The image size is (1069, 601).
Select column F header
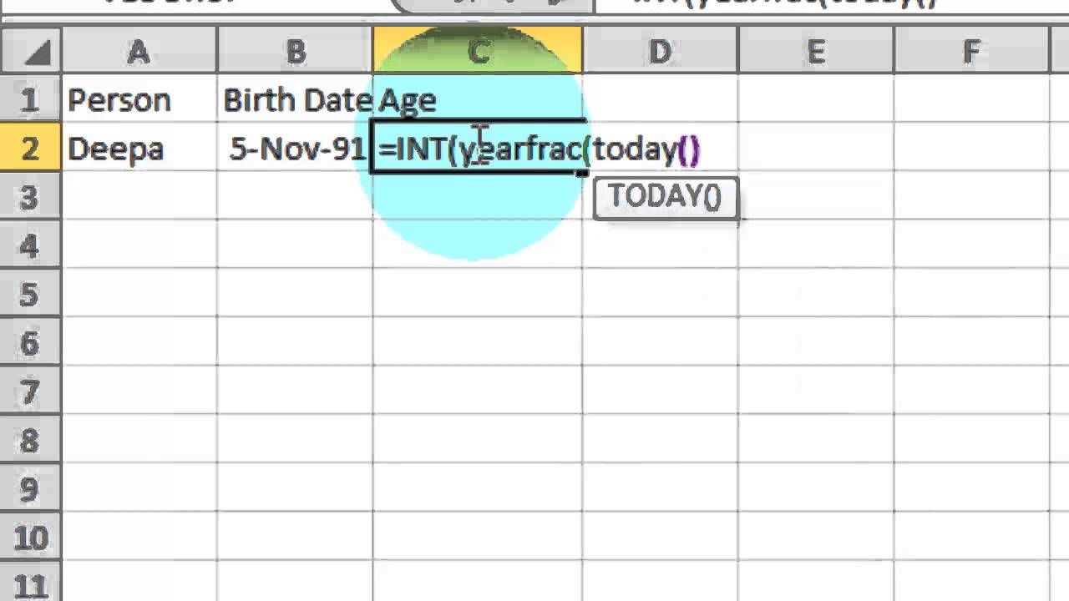point(970,52)
